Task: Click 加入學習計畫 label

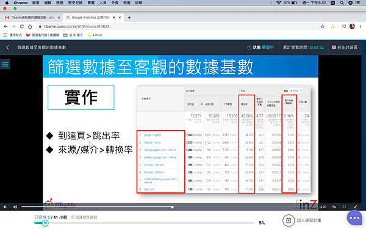Action: [309, 220]
